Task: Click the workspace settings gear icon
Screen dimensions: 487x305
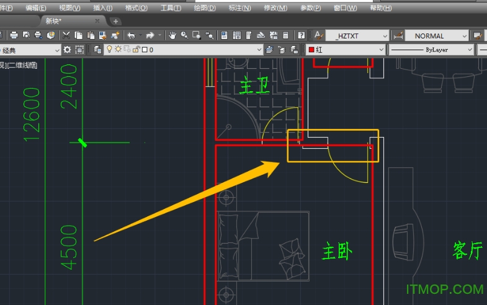Action: pos(67,50)
